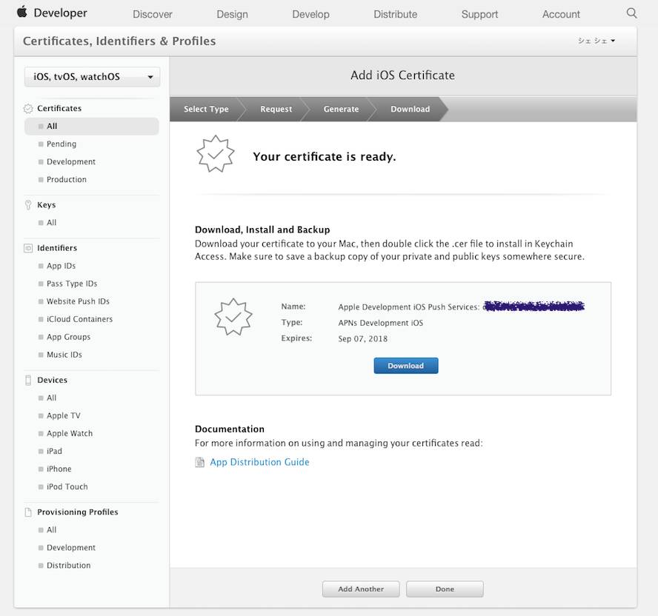Open iCloud Containers
Image resolution: width=658 pixels, height=616 pixels.
(79, 319)
